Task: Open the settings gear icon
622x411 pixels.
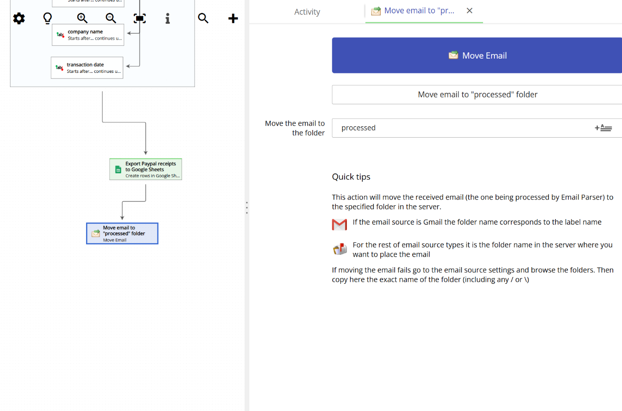Action: point(19,18)
